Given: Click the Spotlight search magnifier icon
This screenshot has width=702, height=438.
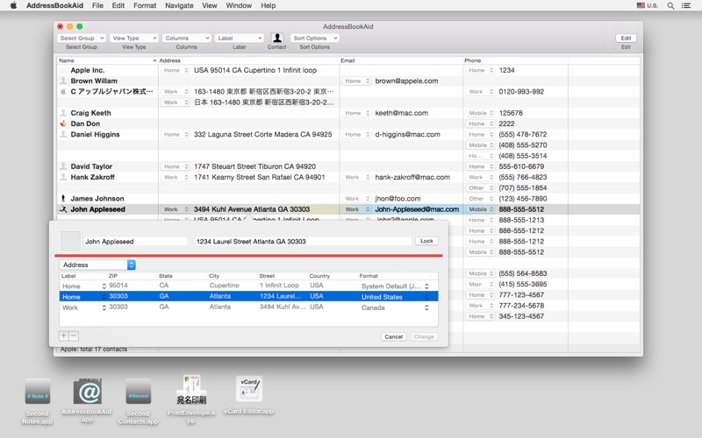Looking at the screenshot, I should pos(671,5).
